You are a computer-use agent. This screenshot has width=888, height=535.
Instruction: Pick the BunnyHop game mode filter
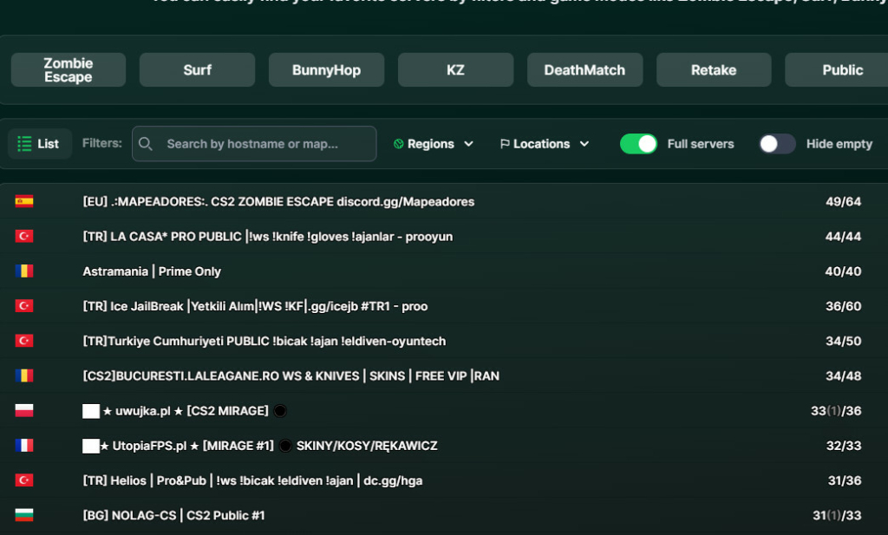coord(326,70)
